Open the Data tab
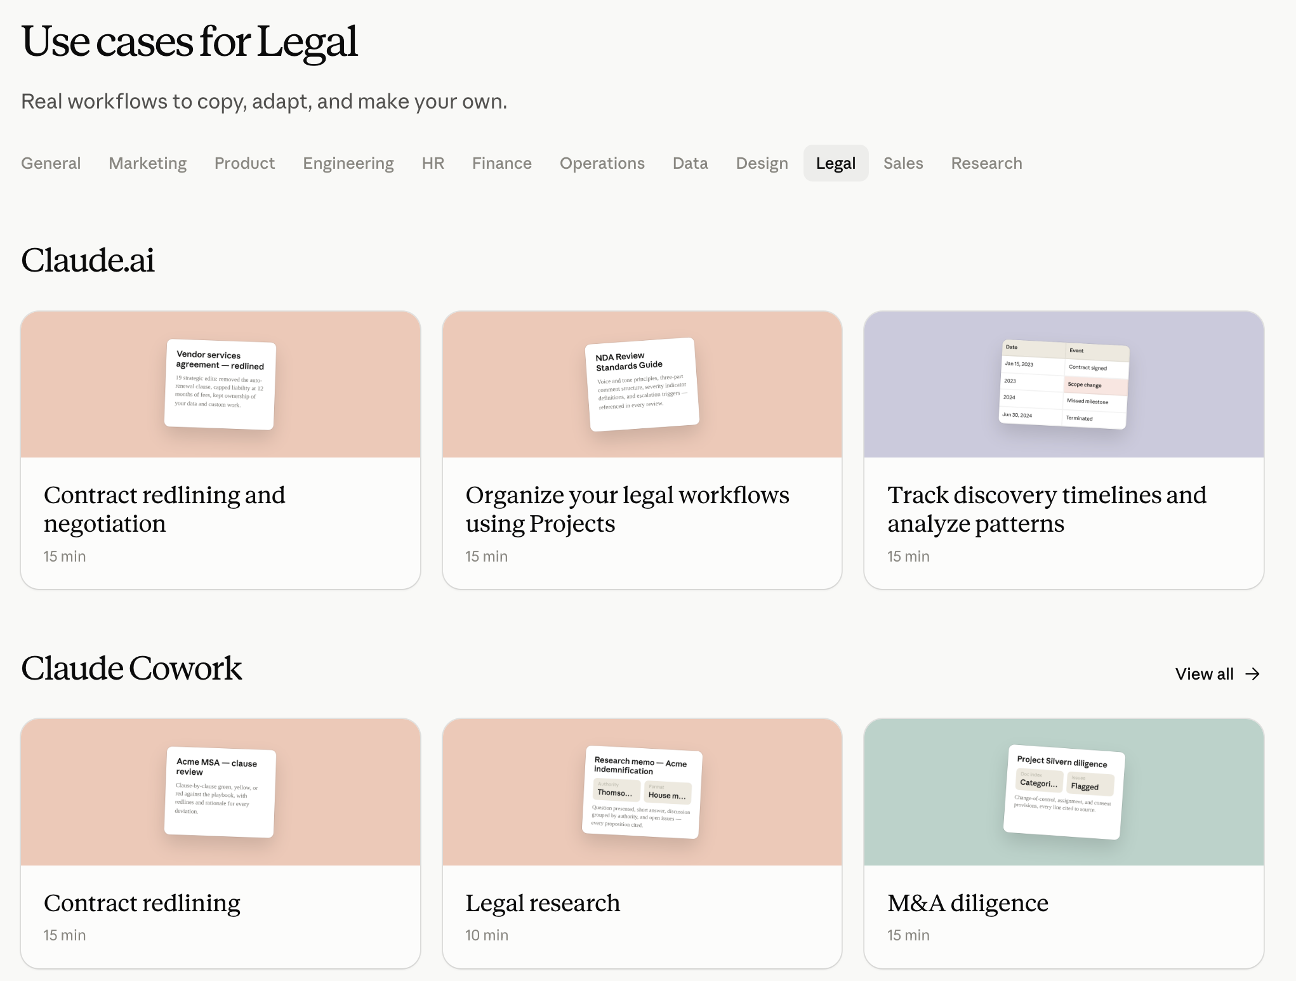The image size is (1296, 981). point(691,163)
